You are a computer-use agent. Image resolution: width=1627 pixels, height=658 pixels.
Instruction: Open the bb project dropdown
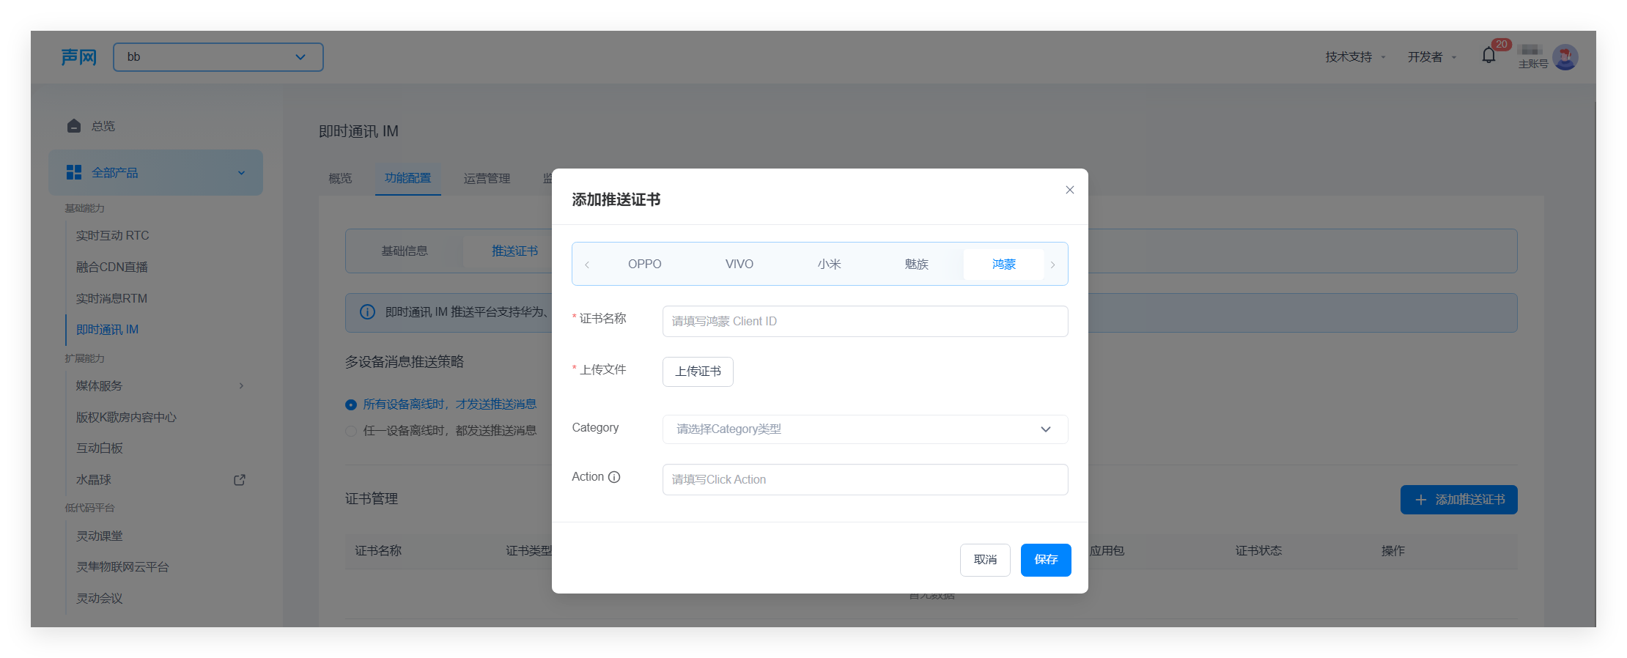coord(218,57)
